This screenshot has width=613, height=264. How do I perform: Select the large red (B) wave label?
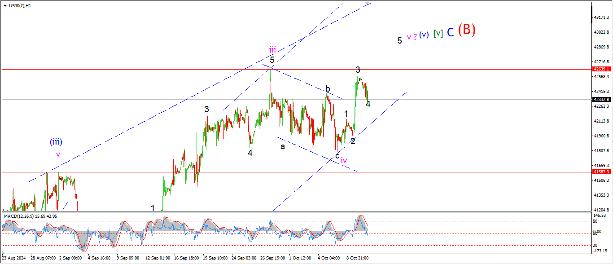[466, 30]
